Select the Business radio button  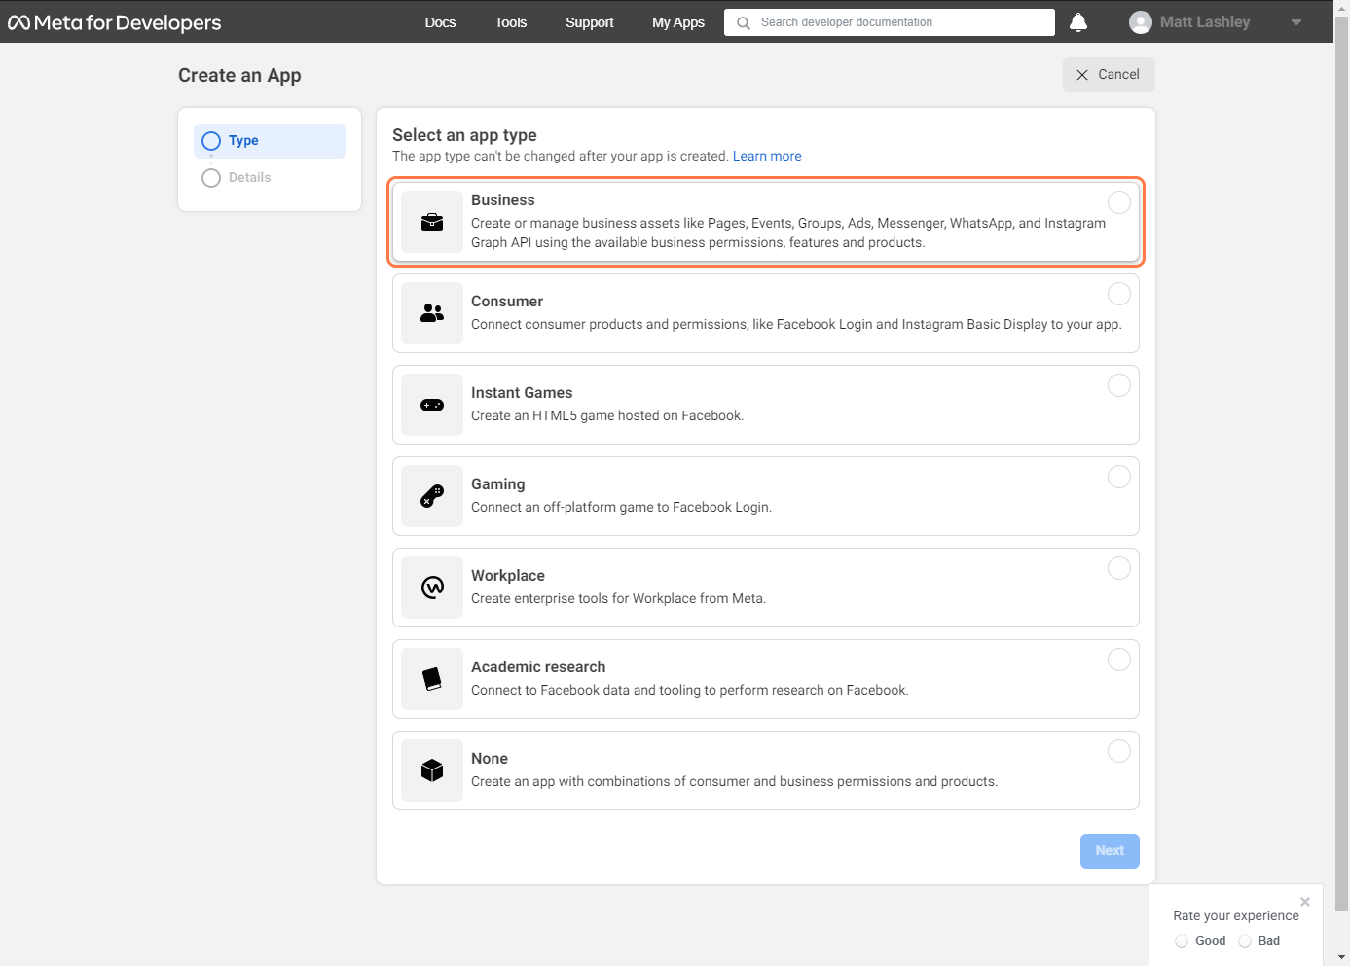point(1119,202)
